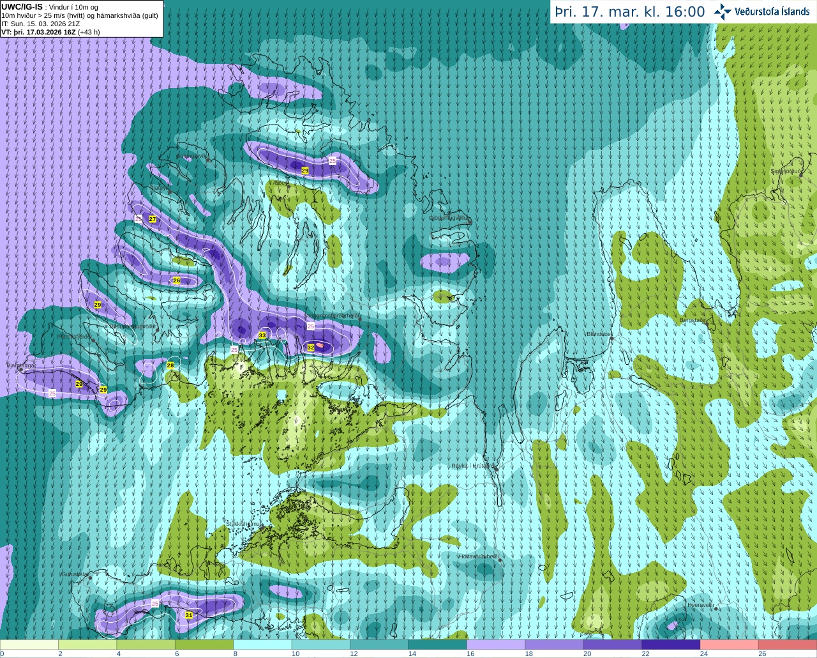Click the Veðurstofa Íslands logo
Viewport: 817px width, 658px height.
point(762,11)
